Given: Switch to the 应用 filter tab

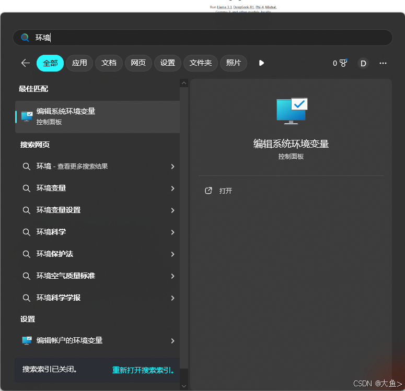Looking at the screenshot, I should click(79, 63).
